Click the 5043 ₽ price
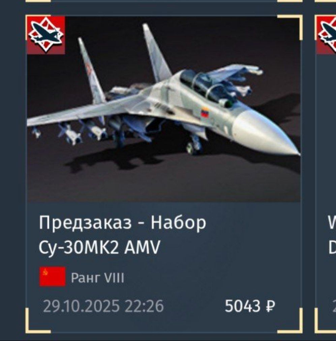Screen dimensions: 336x341 250,306
